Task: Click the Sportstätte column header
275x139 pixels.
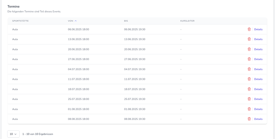Action: click(x=20, y=21)
